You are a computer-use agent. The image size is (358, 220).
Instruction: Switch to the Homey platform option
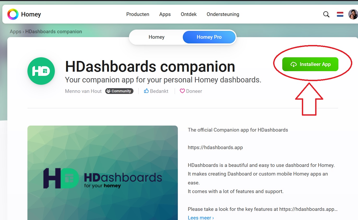(x=156, y=37)
